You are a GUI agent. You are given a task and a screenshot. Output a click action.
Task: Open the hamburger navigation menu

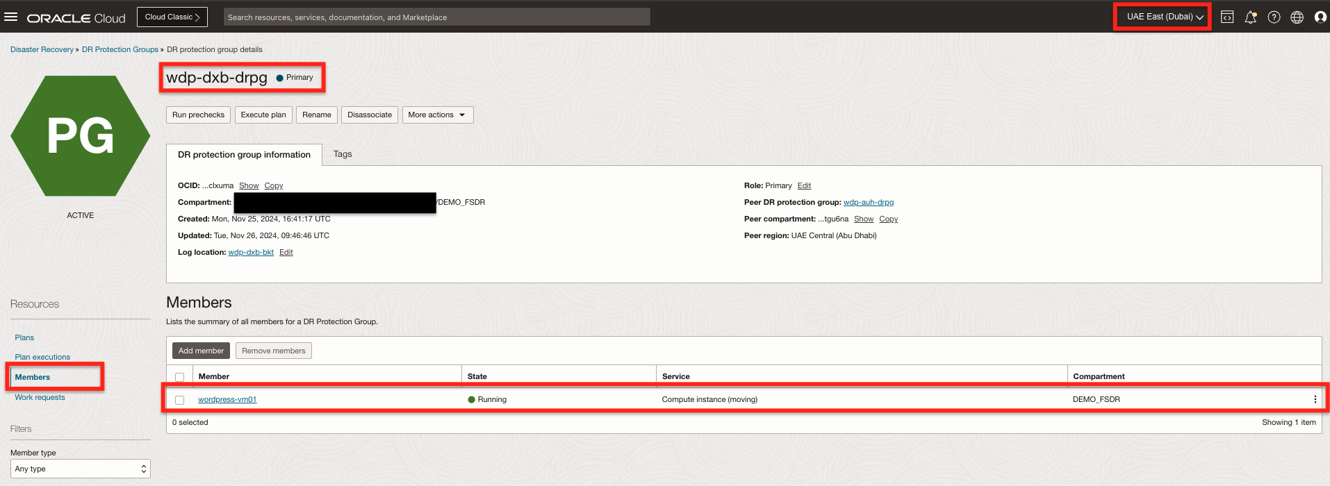(x=10, y=17)
